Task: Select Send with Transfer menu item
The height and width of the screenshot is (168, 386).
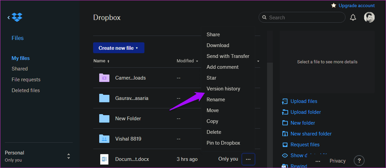Action: coord(228,56)
